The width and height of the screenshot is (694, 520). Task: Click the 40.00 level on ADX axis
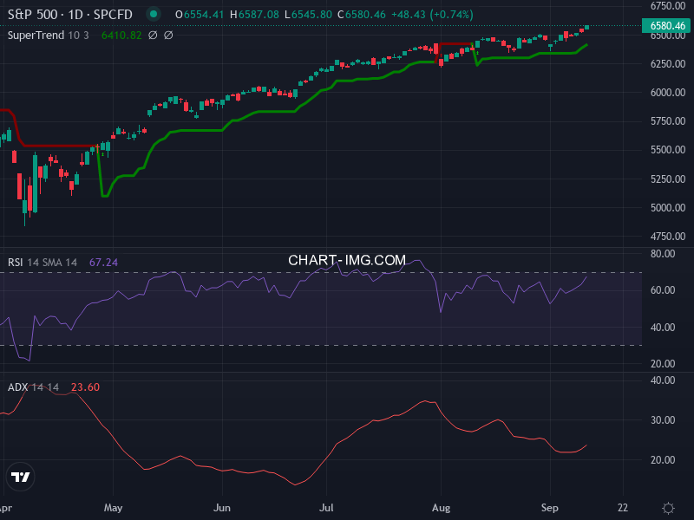[663, 380]
